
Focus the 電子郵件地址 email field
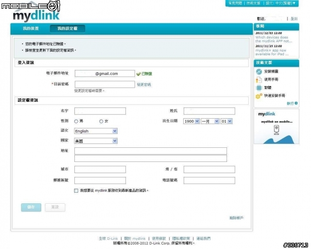[x=105, y=73]
